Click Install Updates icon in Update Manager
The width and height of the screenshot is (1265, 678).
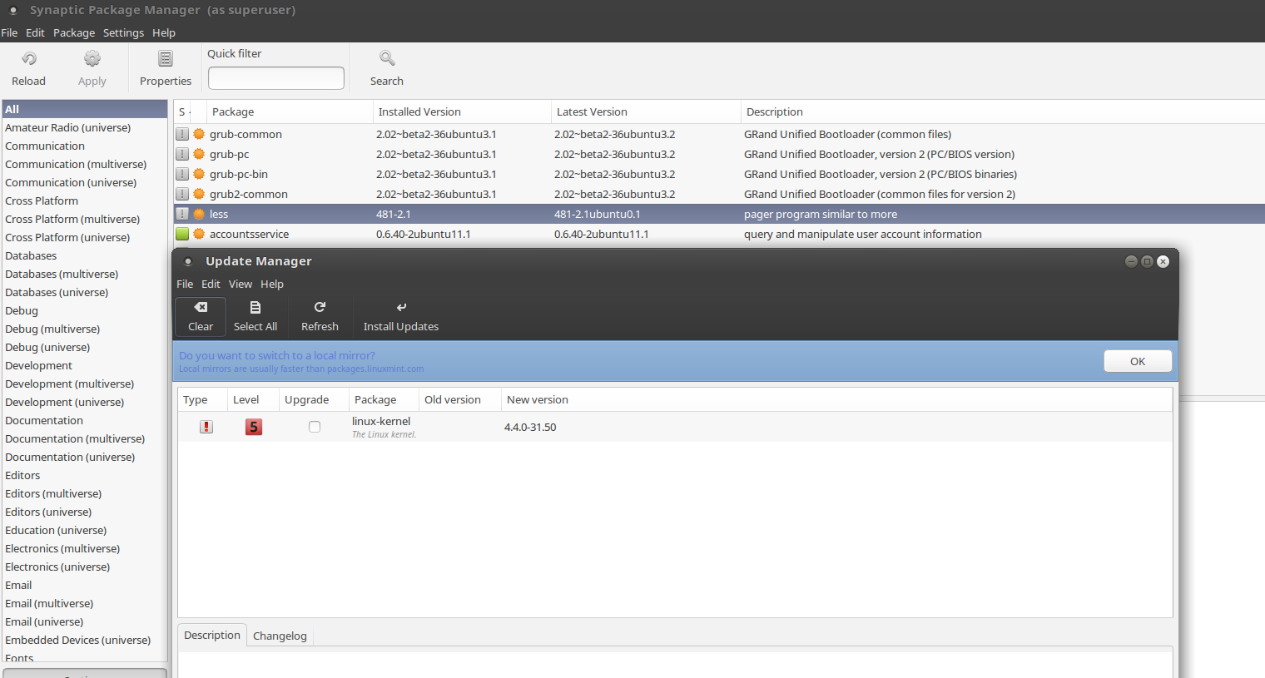point(401,307)
